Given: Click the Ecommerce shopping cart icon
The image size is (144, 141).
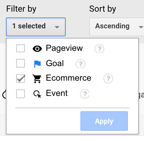Looking at the screenshot, I should tap(37, 79).
